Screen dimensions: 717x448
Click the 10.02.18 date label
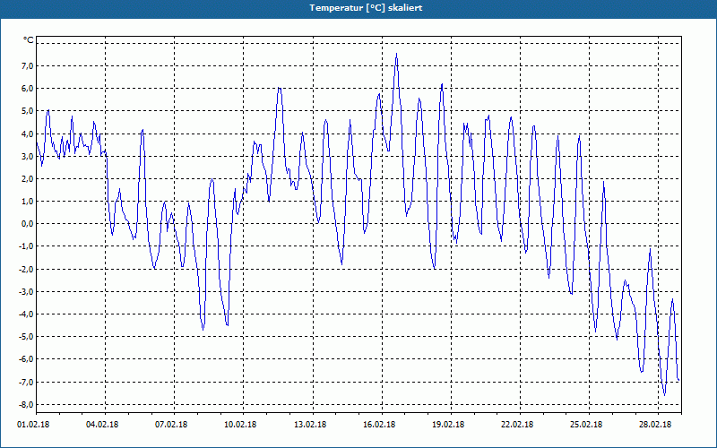(240, 424)
